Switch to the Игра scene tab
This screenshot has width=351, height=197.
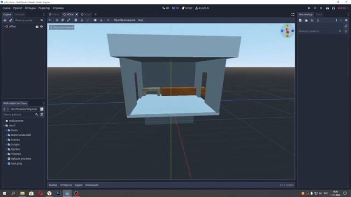coord(86,15)
